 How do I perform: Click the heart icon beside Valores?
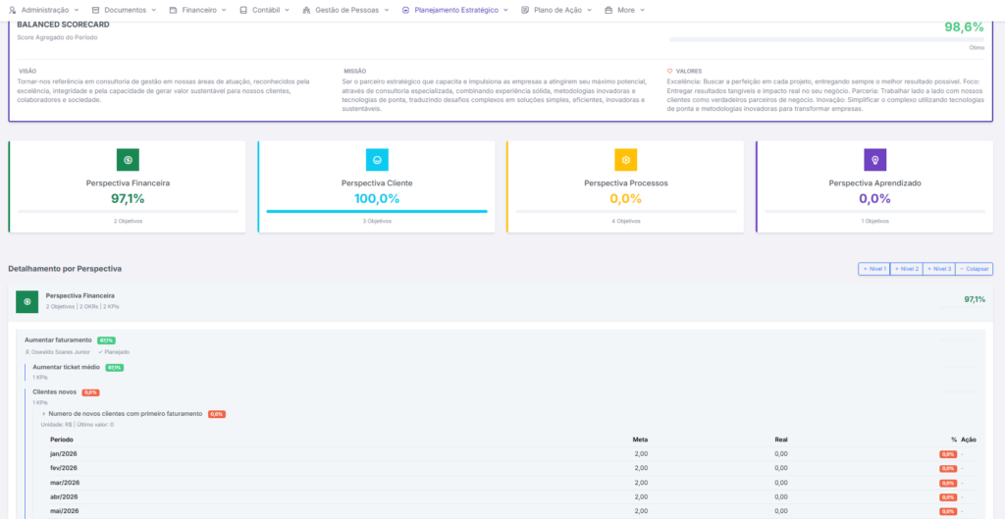[669, 71]
